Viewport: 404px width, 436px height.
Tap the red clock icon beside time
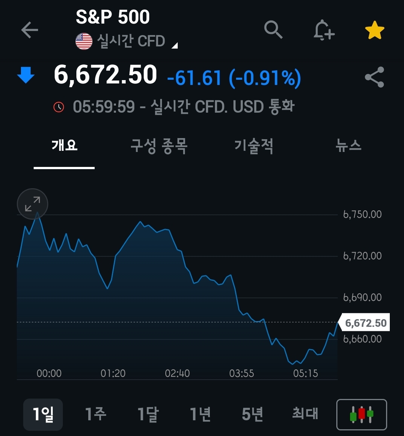(x=59, y=107)
